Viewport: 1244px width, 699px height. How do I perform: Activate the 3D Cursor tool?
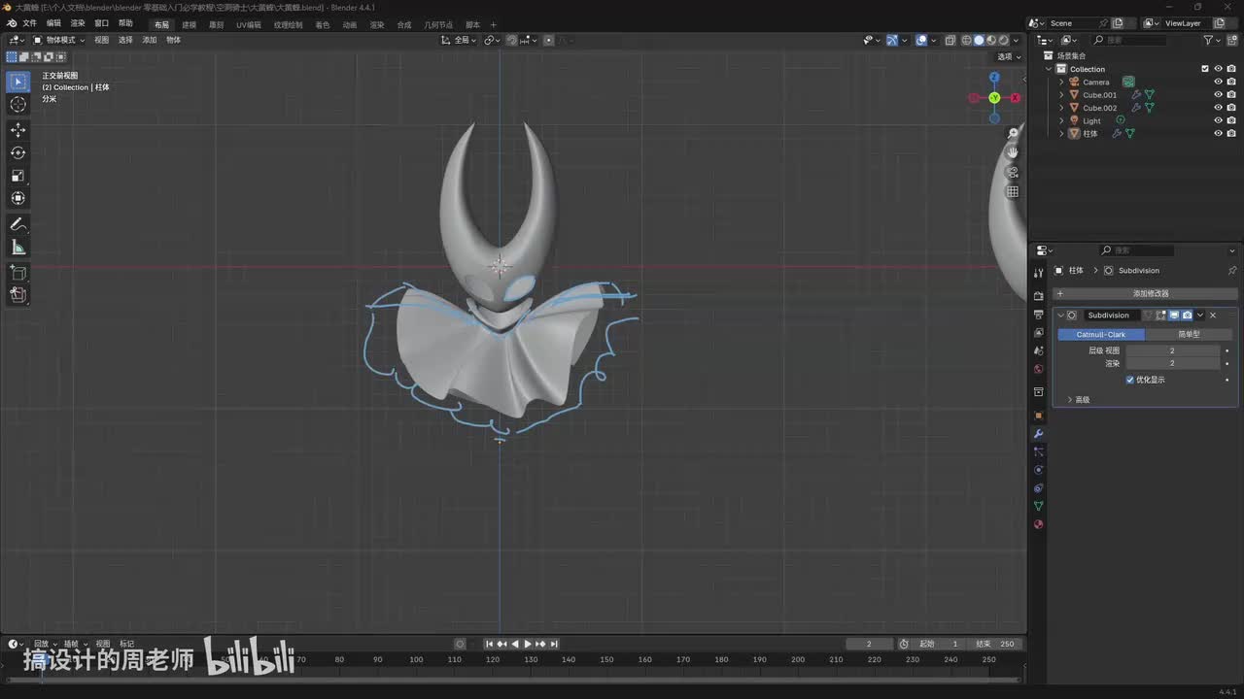point(17,105)
